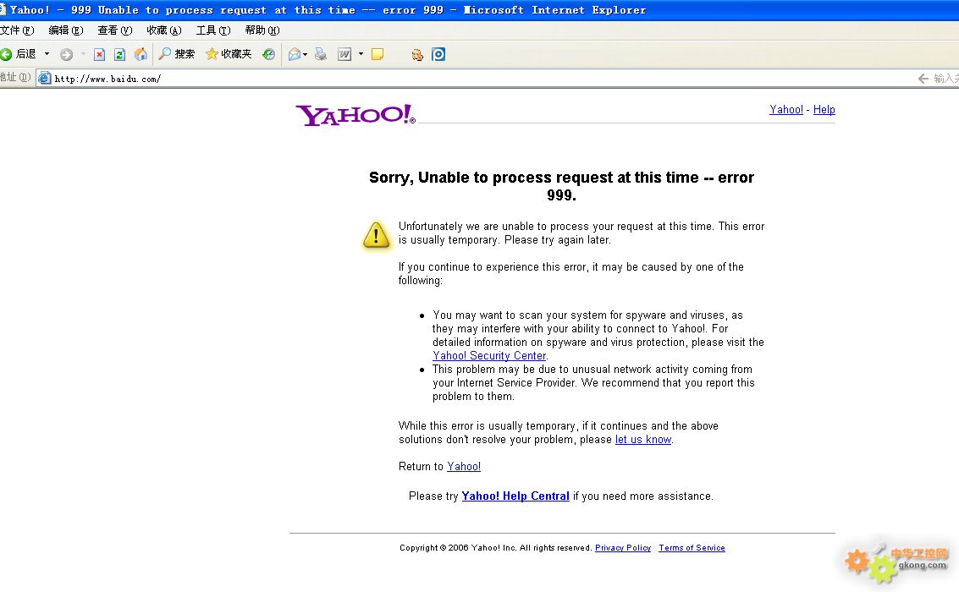
Task: Open the 工具(T) Tools menu
Action: click(213, 30)
